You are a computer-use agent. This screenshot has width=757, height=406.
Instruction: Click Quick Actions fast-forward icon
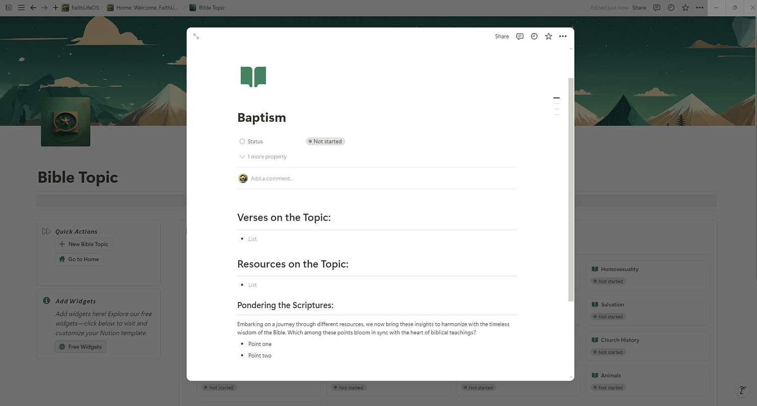[46, 231]
